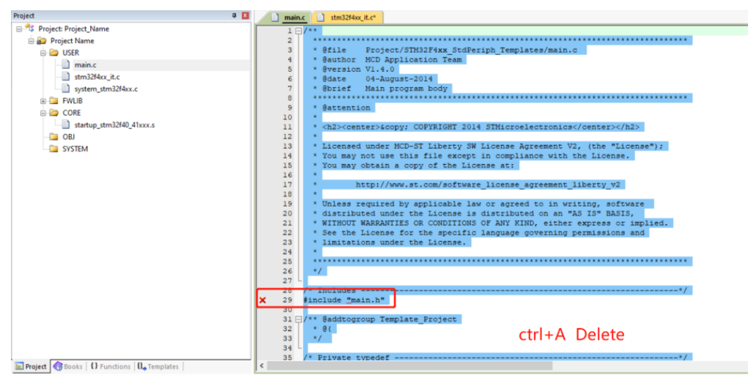Close the Project panel

tap(245, 15)
